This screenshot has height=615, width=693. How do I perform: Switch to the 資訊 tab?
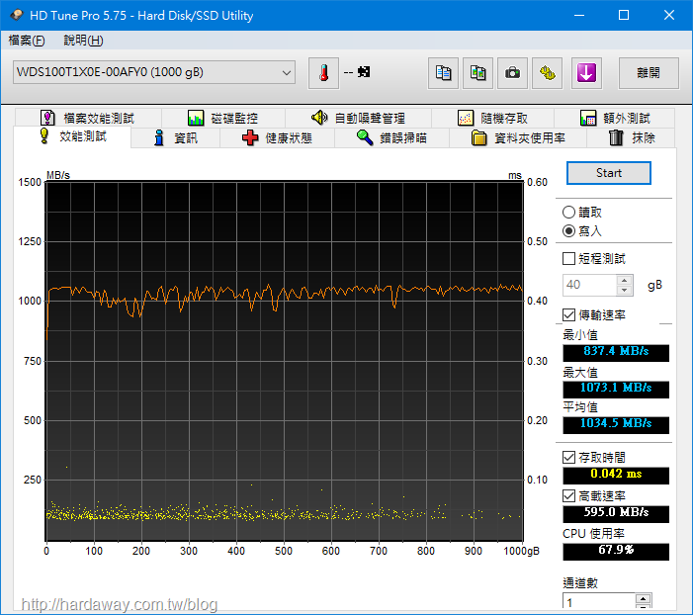(x=175, y=138)
